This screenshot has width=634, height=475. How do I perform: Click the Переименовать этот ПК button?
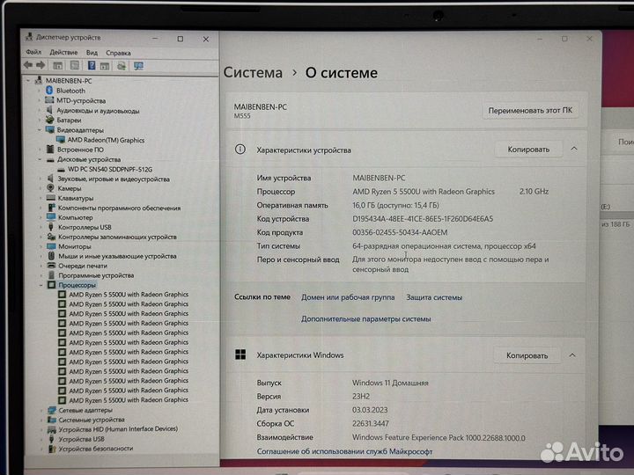(x=531, y=111)
